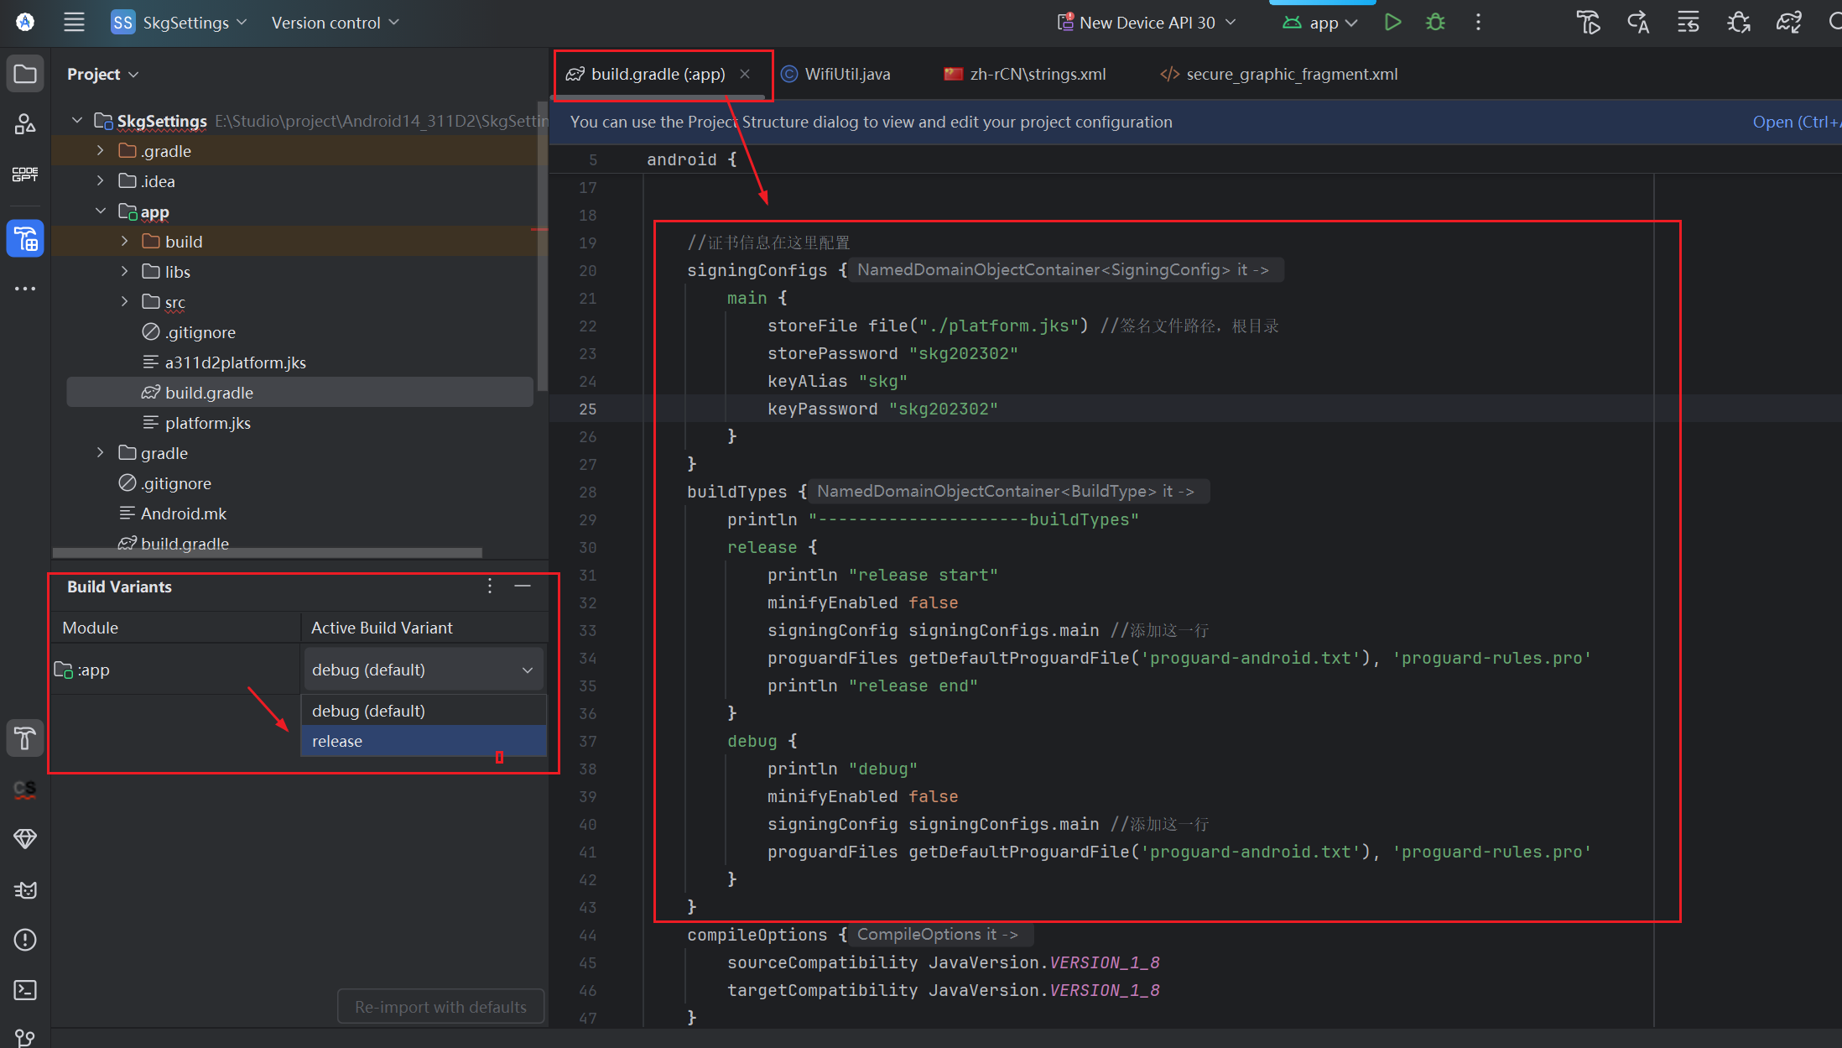Collapse the SkgSettings root node

point(77,121)
